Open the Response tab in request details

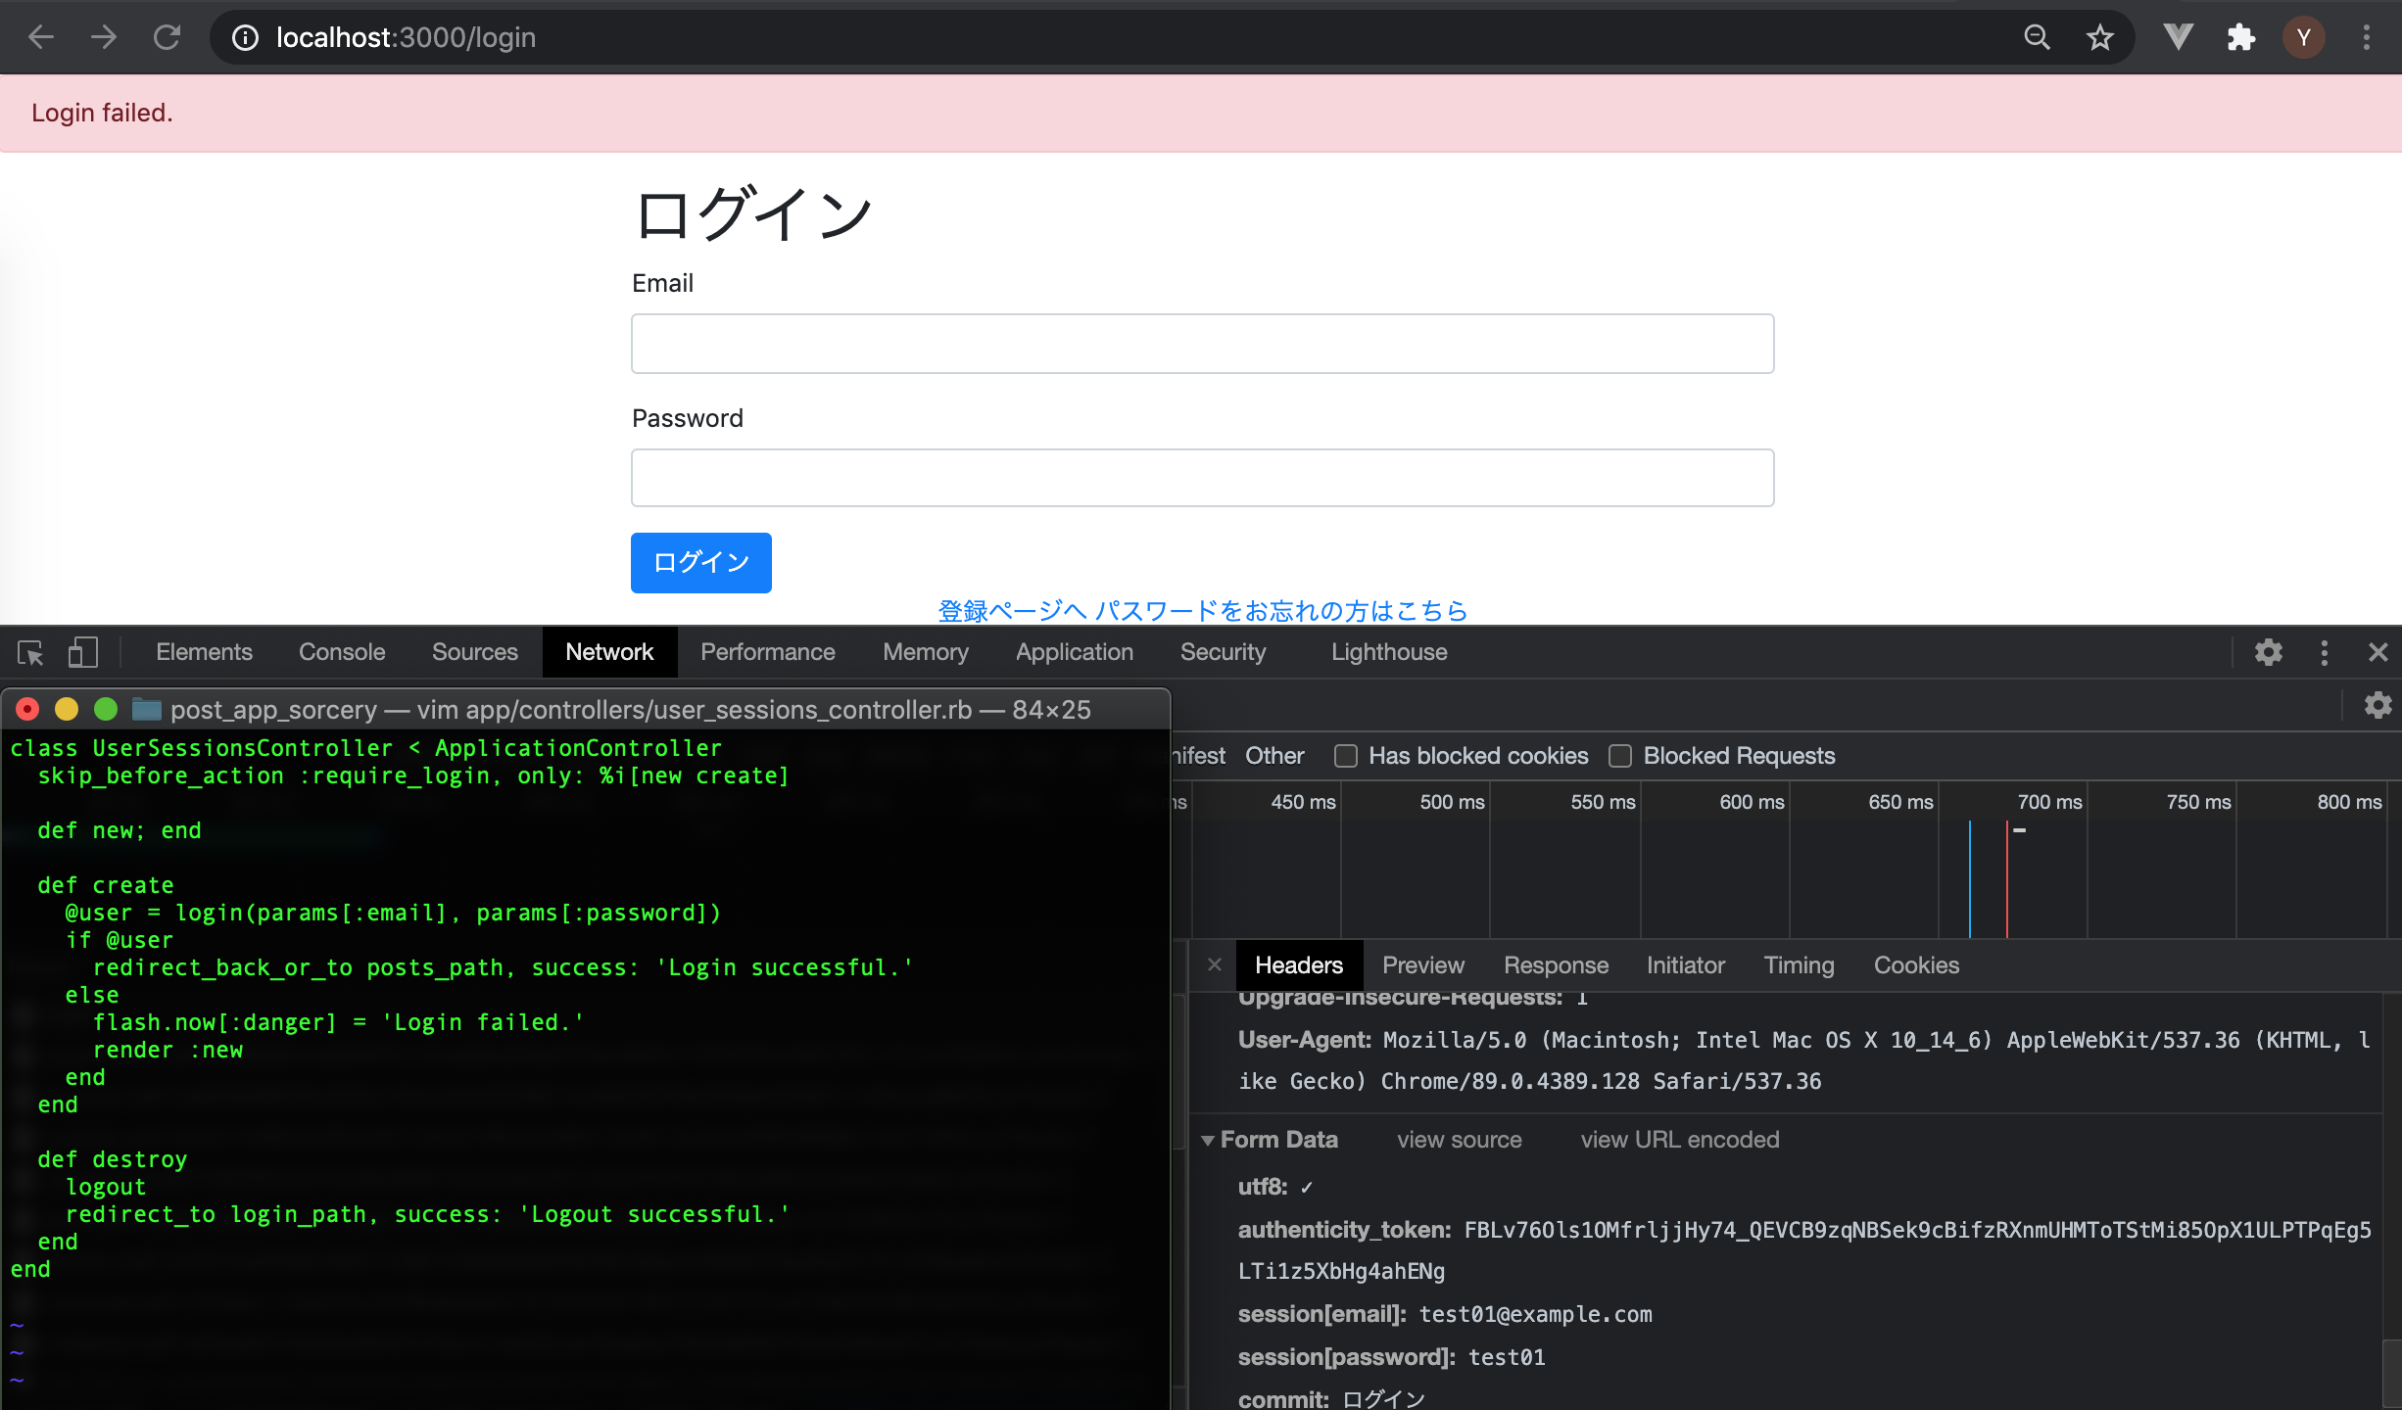(1556, 965)
